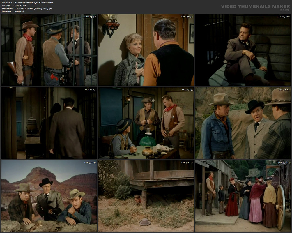Select the thumbnail timestamped 00:42:07
This screenshot has width=292, height=233.
point(146,196)
